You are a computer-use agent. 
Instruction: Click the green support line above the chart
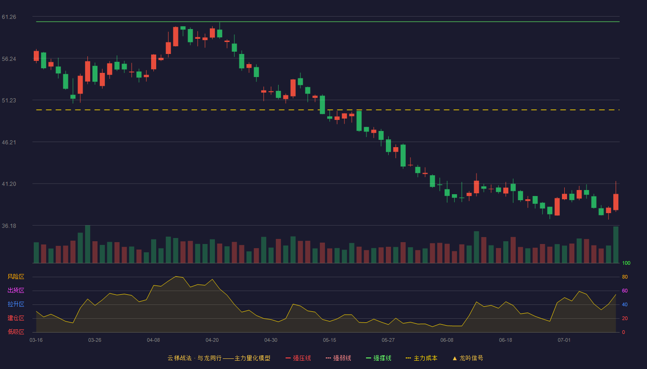click(328, 22)
